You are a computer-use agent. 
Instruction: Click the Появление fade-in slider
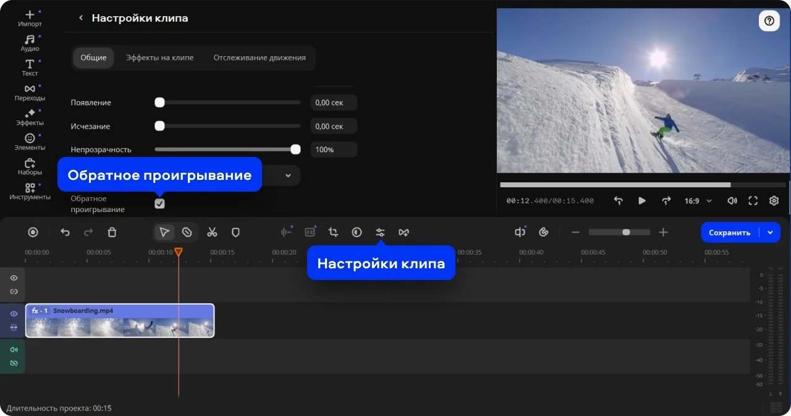coord(227,103)
